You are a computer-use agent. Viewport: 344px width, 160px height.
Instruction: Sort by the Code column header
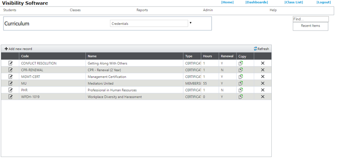coord(25,56)
